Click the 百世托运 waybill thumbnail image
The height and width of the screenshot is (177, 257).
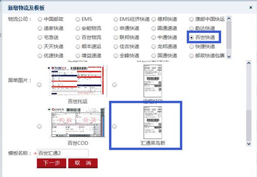78,81
